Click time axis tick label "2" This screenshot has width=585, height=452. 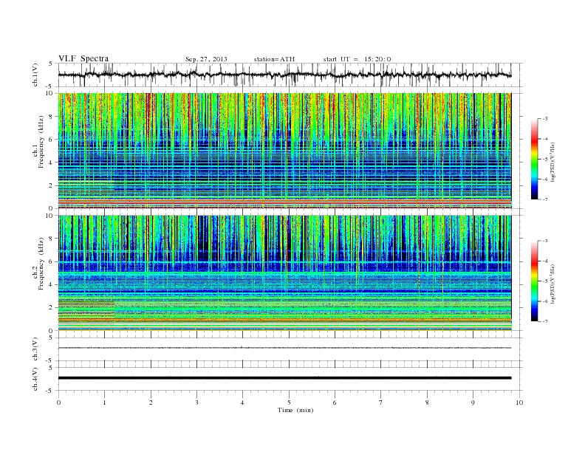click(151, 403)
